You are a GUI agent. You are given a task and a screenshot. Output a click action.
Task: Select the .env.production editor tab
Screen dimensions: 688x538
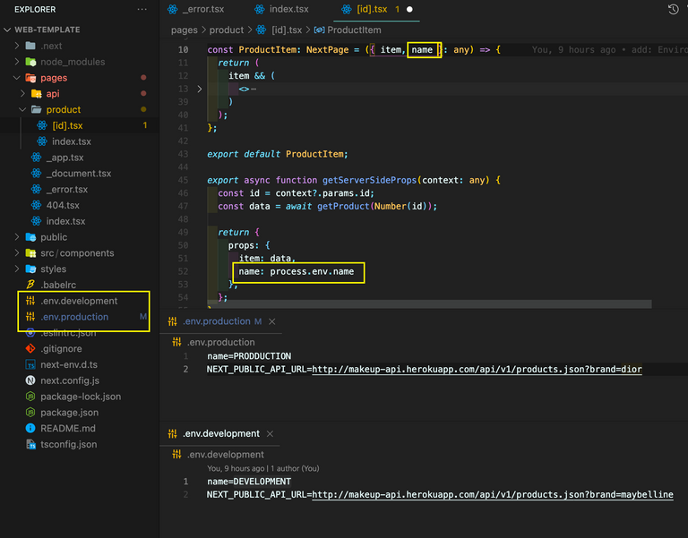[221, 321]
